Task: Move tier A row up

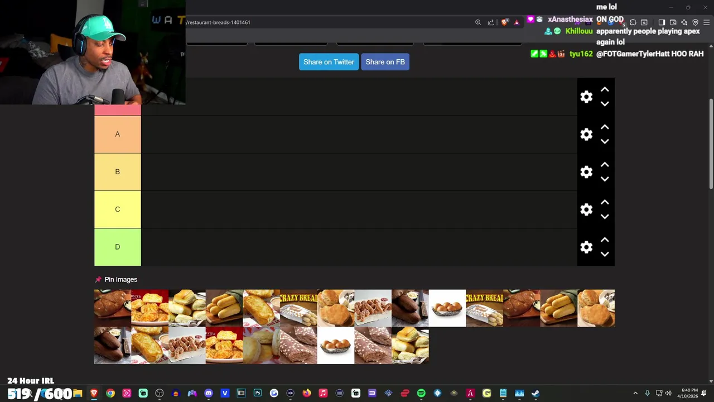Action: pos(605,127)
